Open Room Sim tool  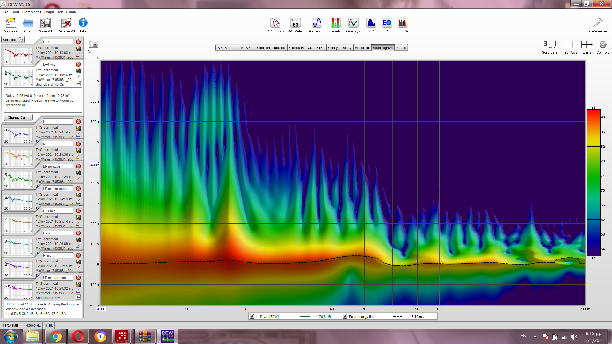[403, 25]
